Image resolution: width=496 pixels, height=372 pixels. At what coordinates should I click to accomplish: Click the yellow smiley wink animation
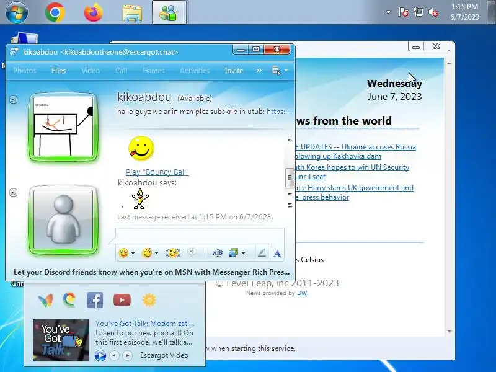point(141,148)
